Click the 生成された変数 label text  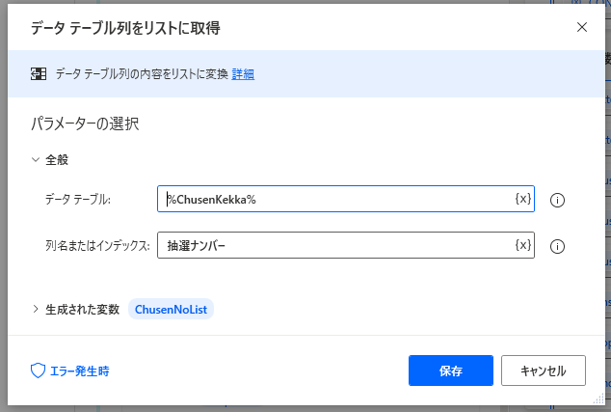[x=83, y=309]
